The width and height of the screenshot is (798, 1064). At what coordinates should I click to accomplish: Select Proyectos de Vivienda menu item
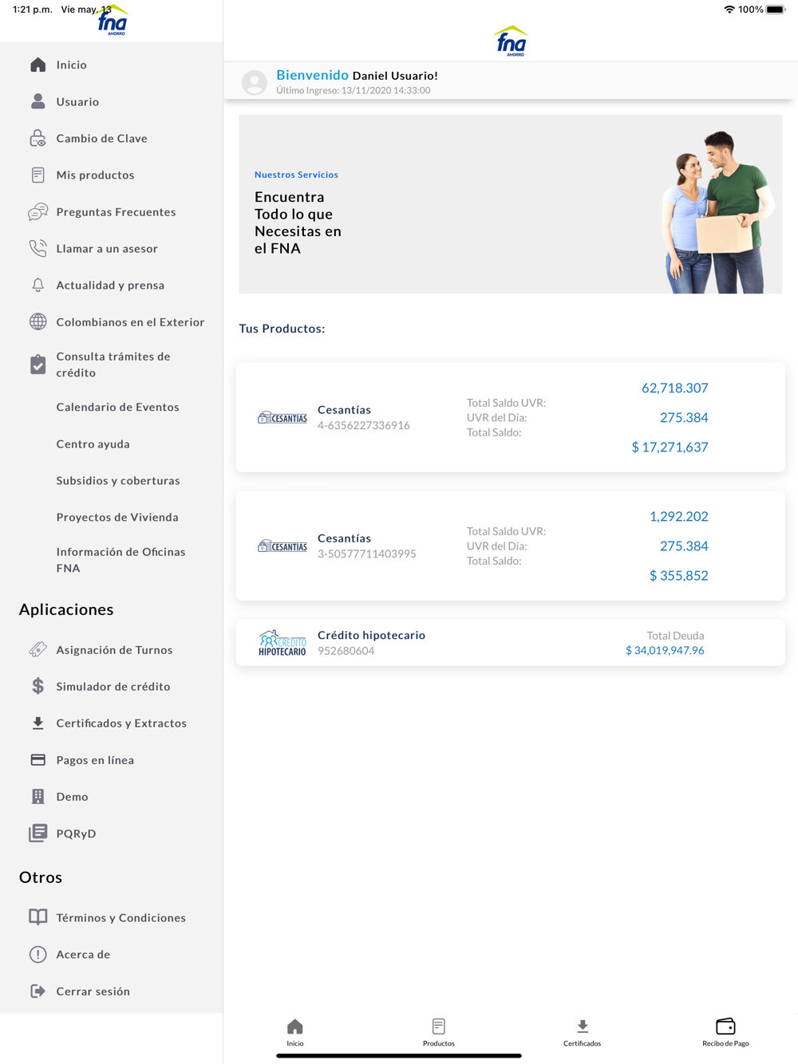[x=117, y=517]
